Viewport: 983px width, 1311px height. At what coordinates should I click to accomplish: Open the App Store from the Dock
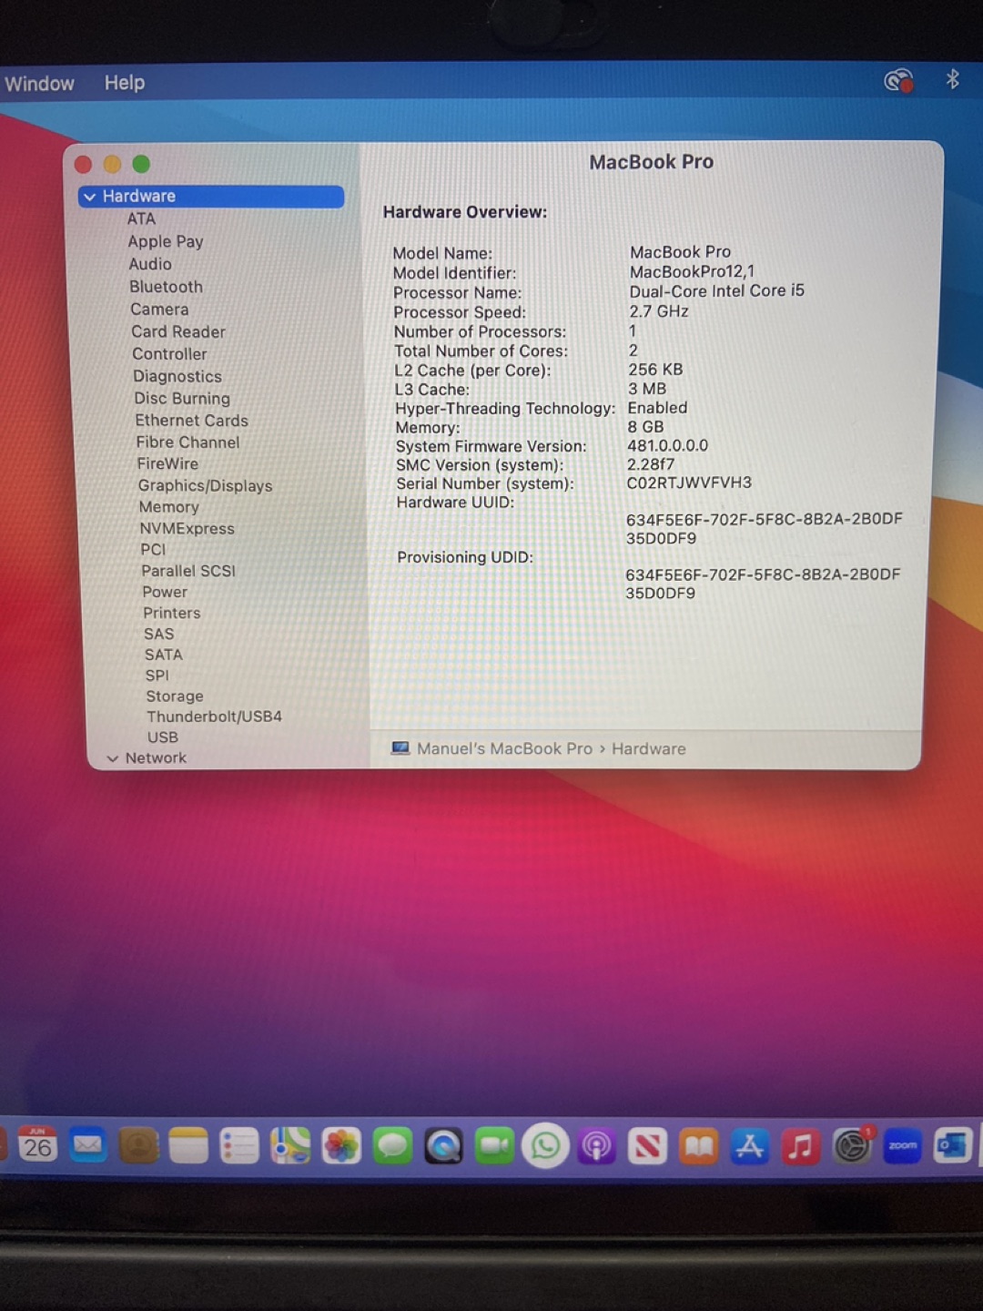[x=749, y=1146]
